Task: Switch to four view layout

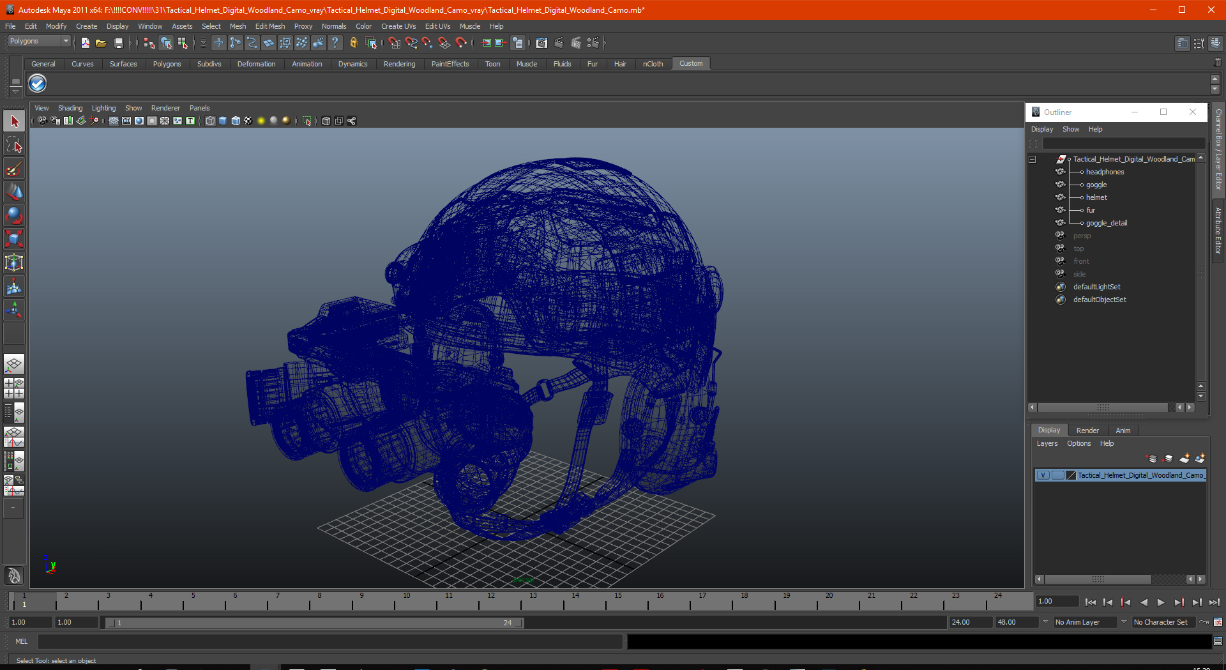Action: (14, 388)
